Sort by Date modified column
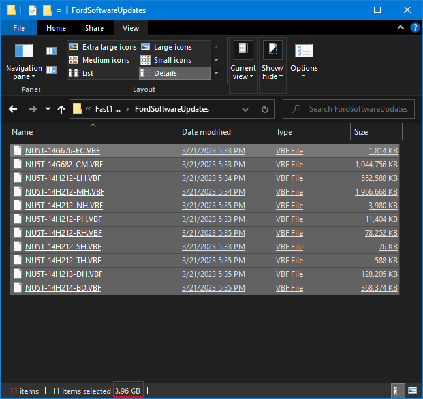 [225, 132]
